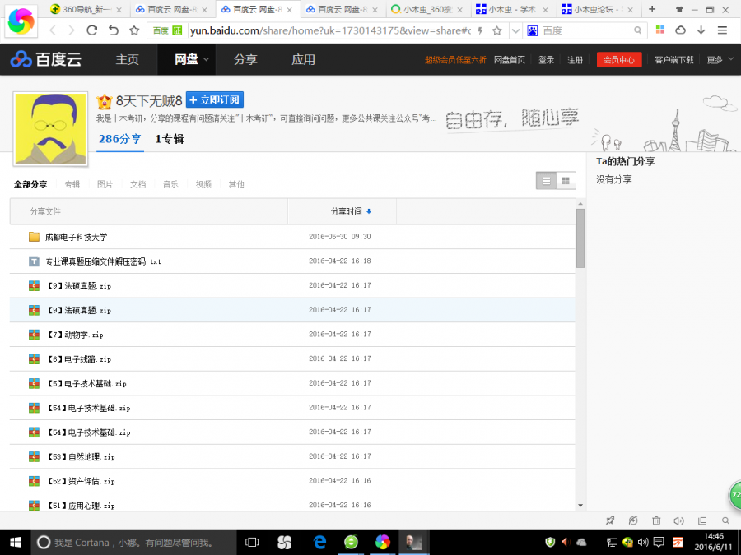Open a new browser tab with plus

(x=652, y=9)
